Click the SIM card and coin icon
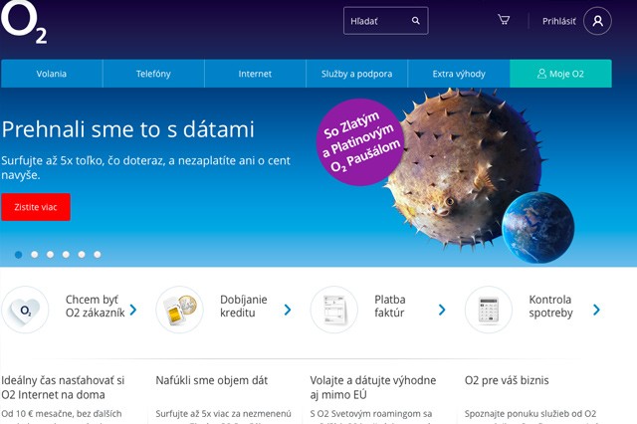This screenshot has height=424, width=637. (x=179, y=310)
